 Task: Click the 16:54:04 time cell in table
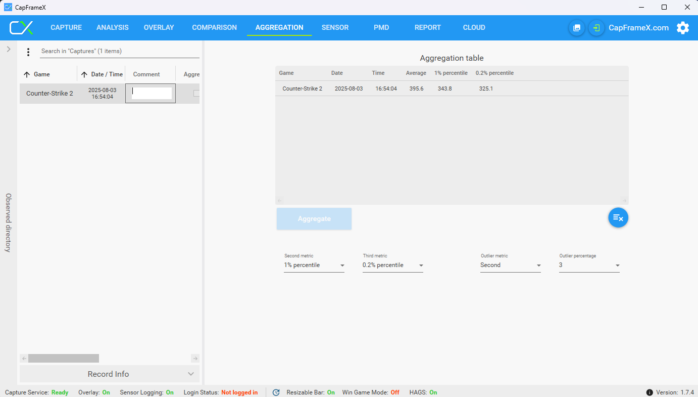pyautogui.click(x=386, y=89)
